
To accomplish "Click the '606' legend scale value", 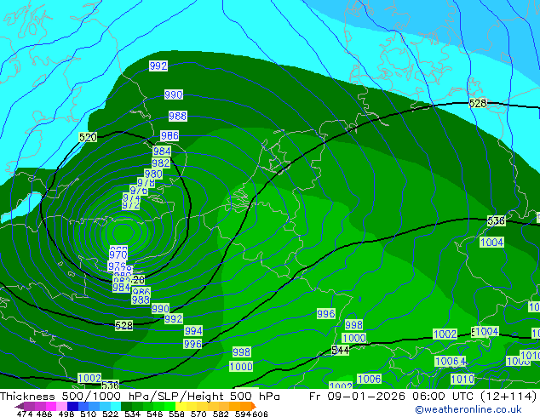I will (259, 414).
